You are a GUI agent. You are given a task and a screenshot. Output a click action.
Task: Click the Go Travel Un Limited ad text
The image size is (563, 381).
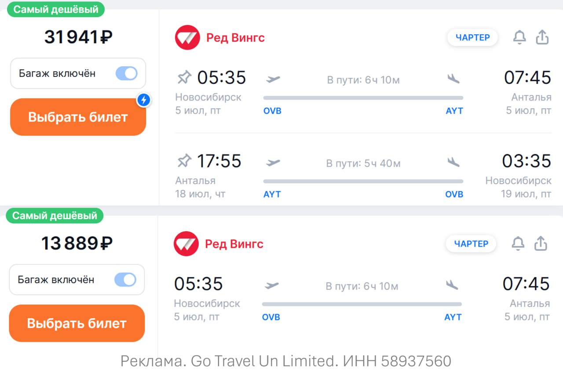point(286,361)
